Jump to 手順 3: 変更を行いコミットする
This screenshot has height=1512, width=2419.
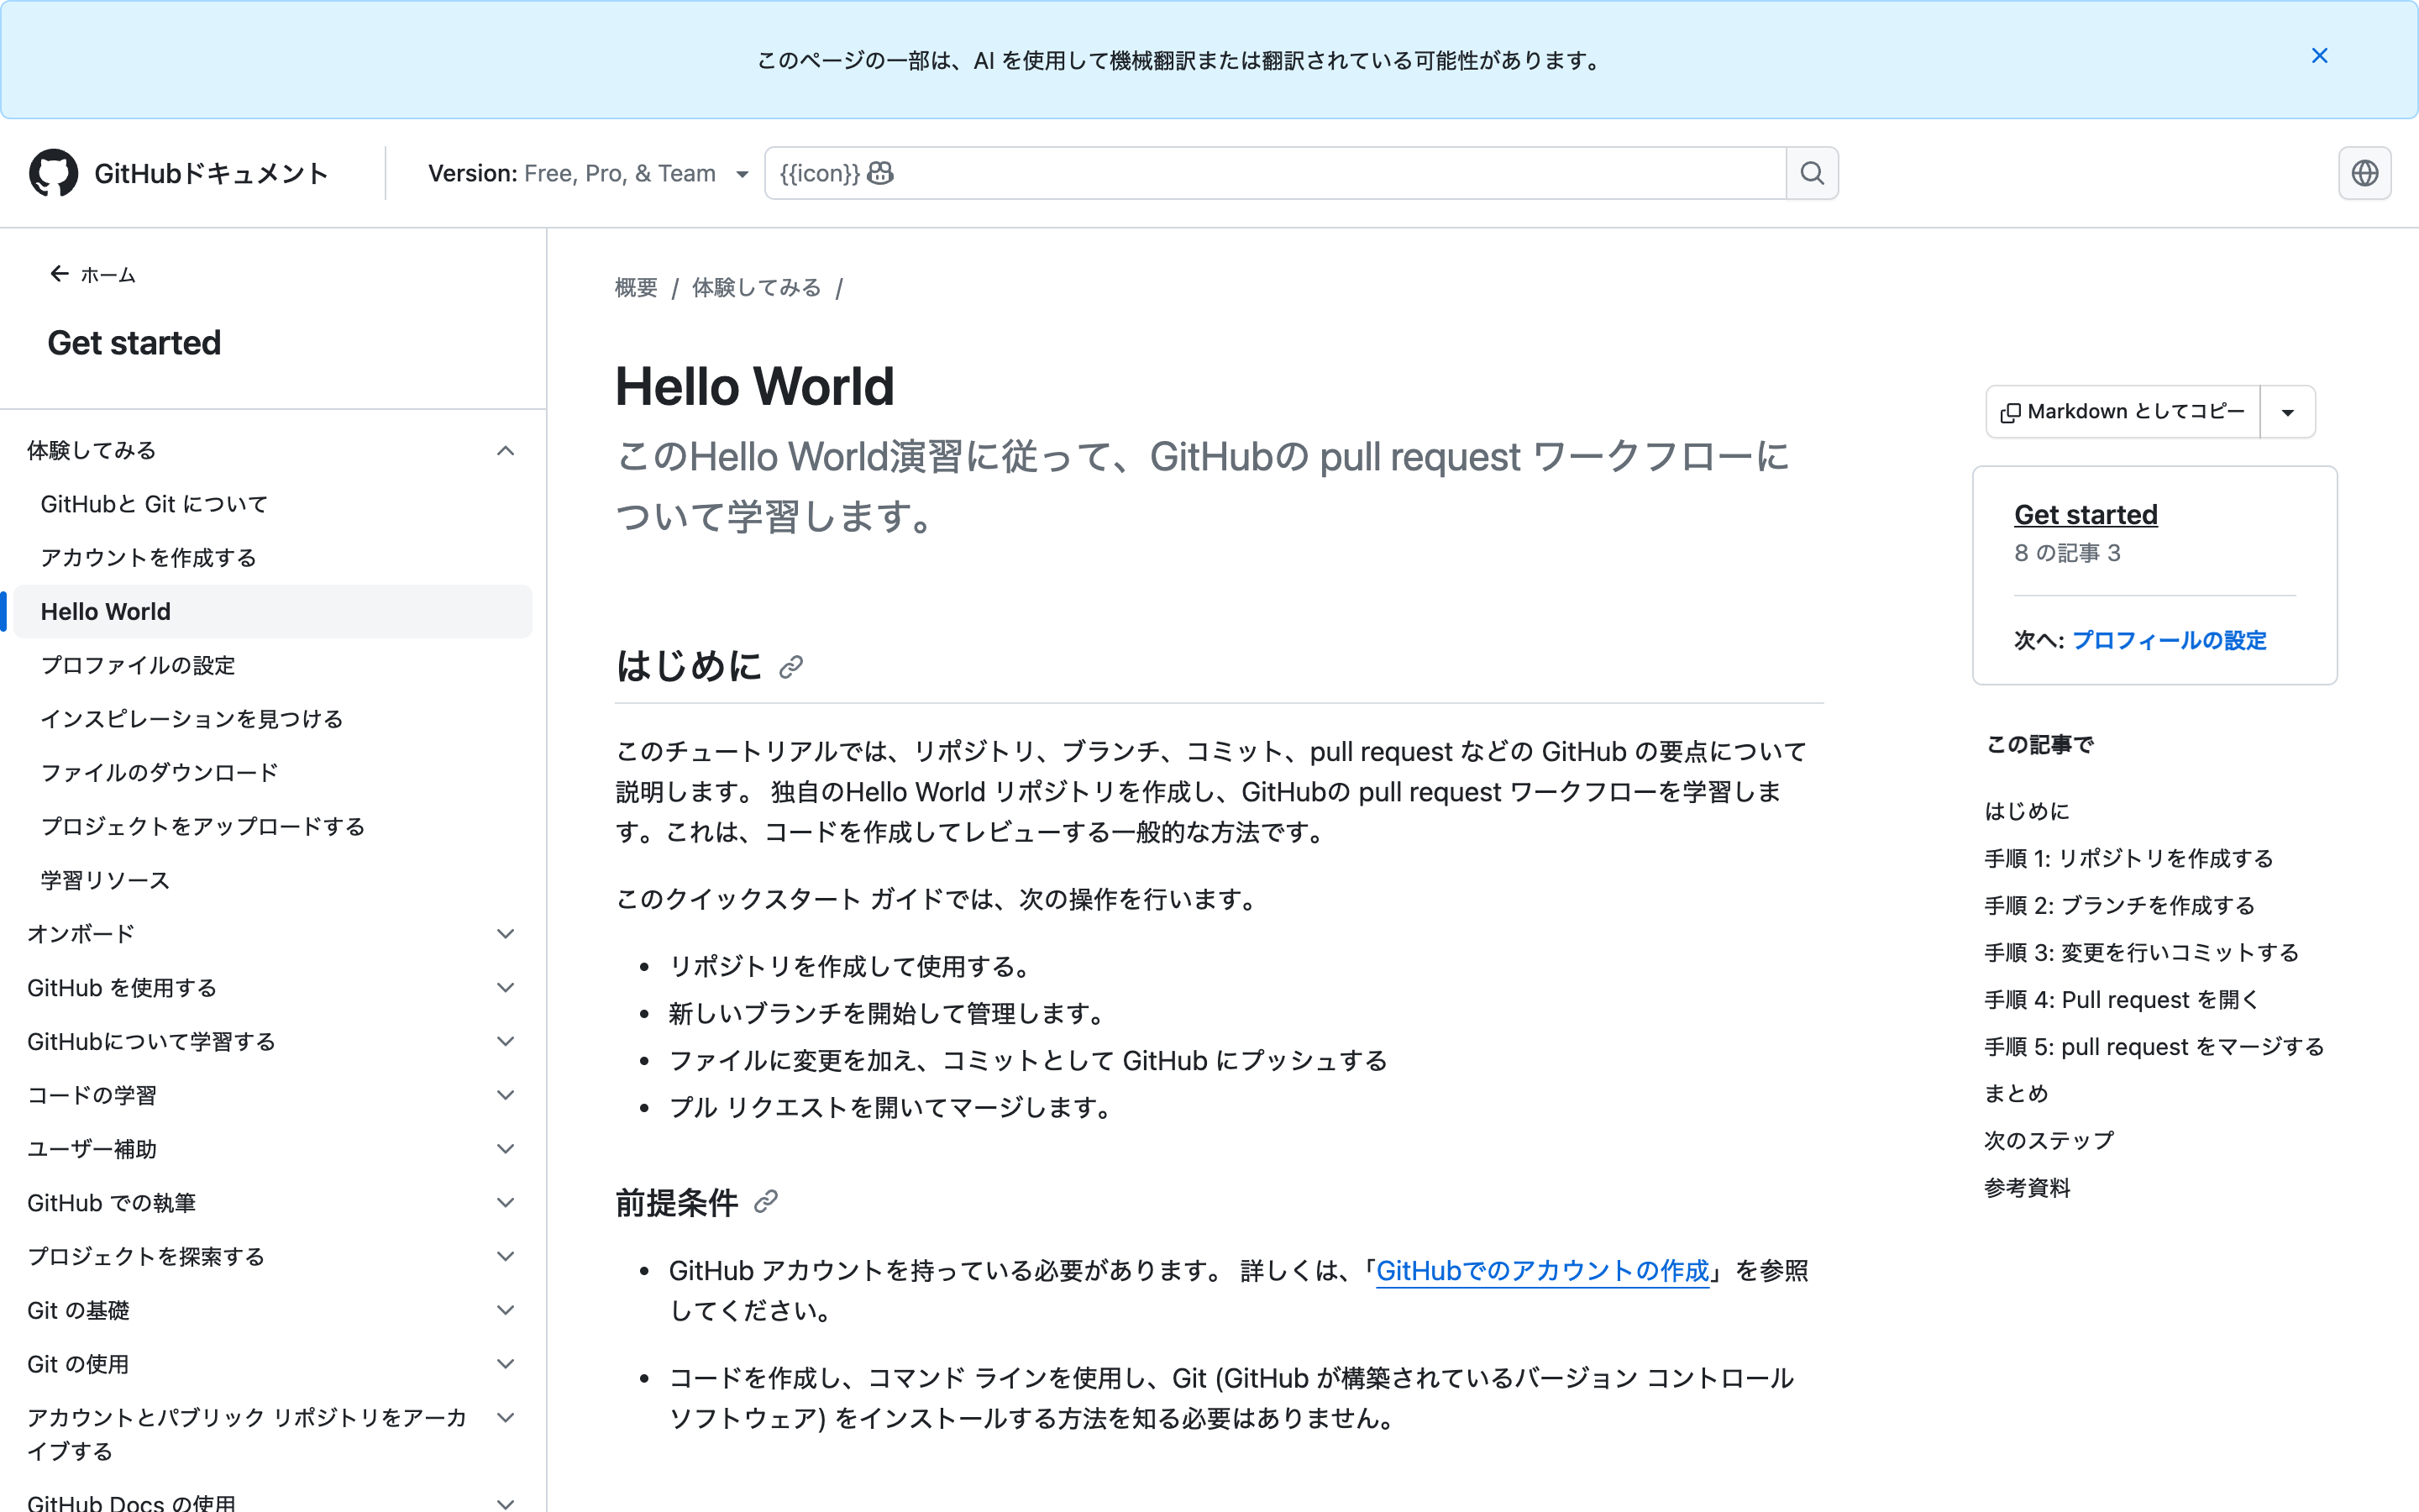2141,952
